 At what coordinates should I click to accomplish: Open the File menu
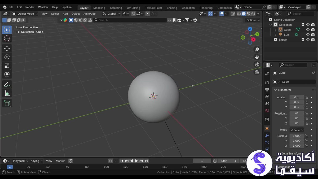pyautogui.click(x=11, y=7)
